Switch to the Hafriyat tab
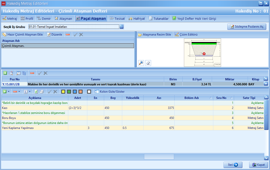The image size is (270, 170). pos(137,19)
